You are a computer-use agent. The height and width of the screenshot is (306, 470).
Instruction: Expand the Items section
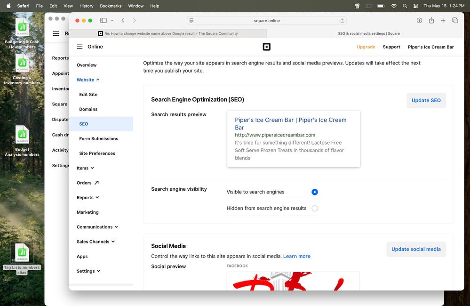point(86,168)
